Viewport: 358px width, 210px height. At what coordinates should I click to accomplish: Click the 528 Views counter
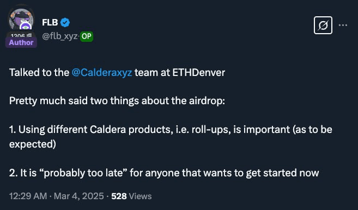click(131, 196)
